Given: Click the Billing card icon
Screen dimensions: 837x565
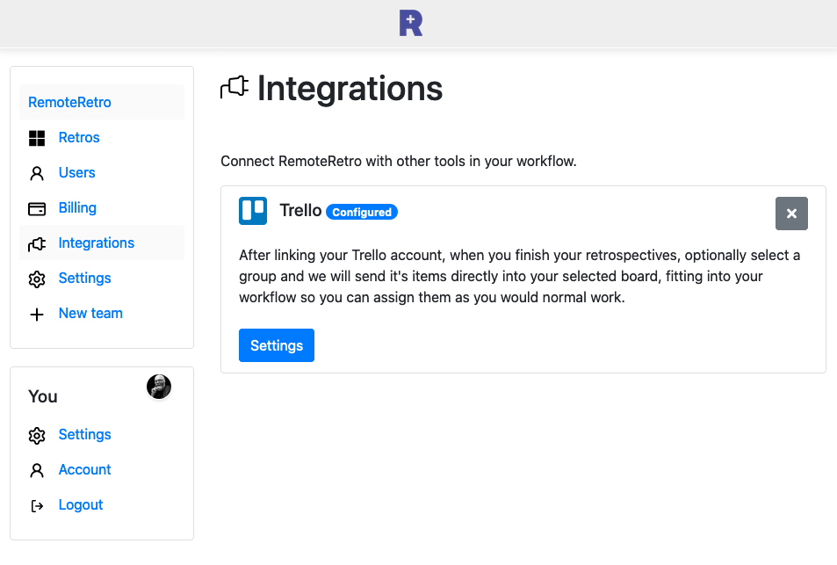Looking at the screenshot, I should 37,209.
